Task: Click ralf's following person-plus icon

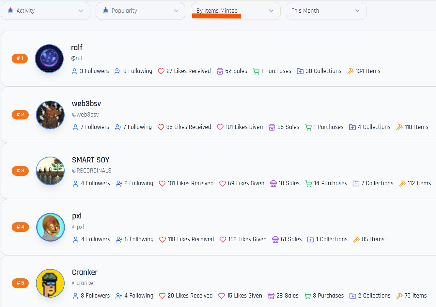Action: (118, 71)
